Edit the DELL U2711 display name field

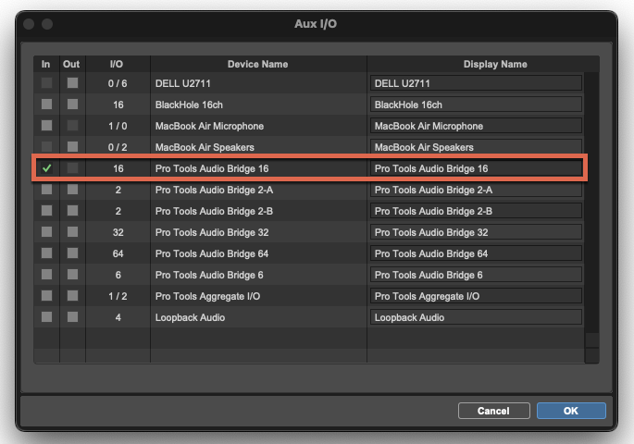476,83
